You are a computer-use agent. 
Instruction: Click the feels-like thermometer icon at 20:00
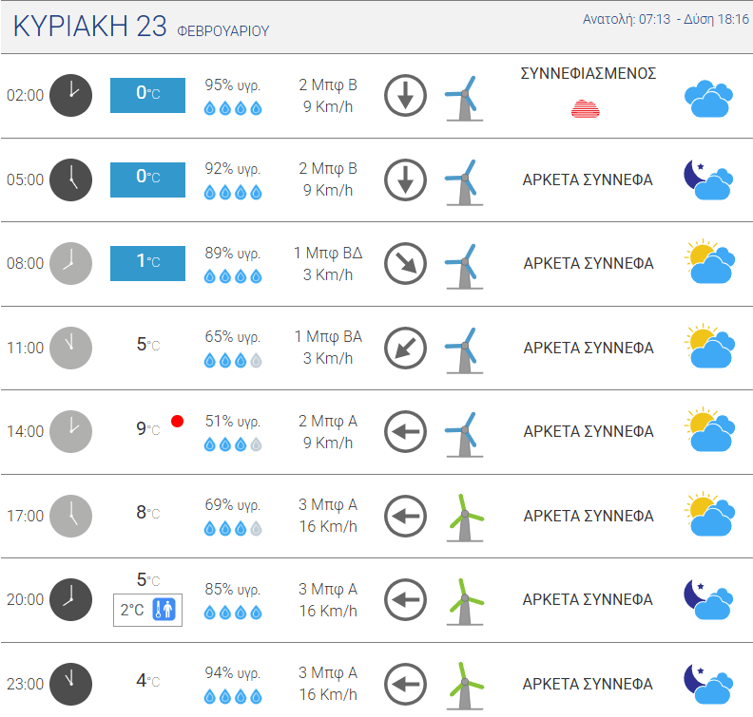tap(164, 610)
